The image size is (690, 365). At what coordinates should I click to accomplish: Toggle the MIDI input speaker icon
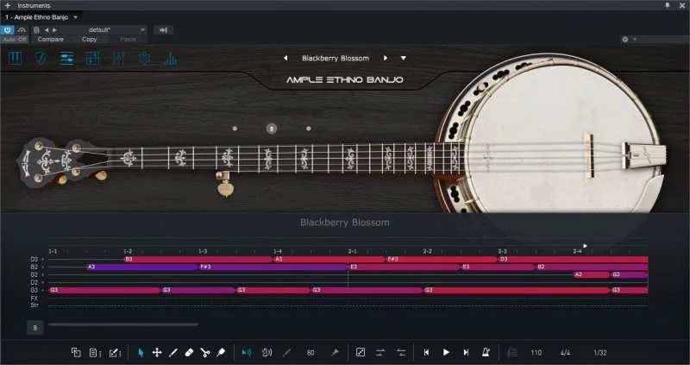[x=267, y=352]
